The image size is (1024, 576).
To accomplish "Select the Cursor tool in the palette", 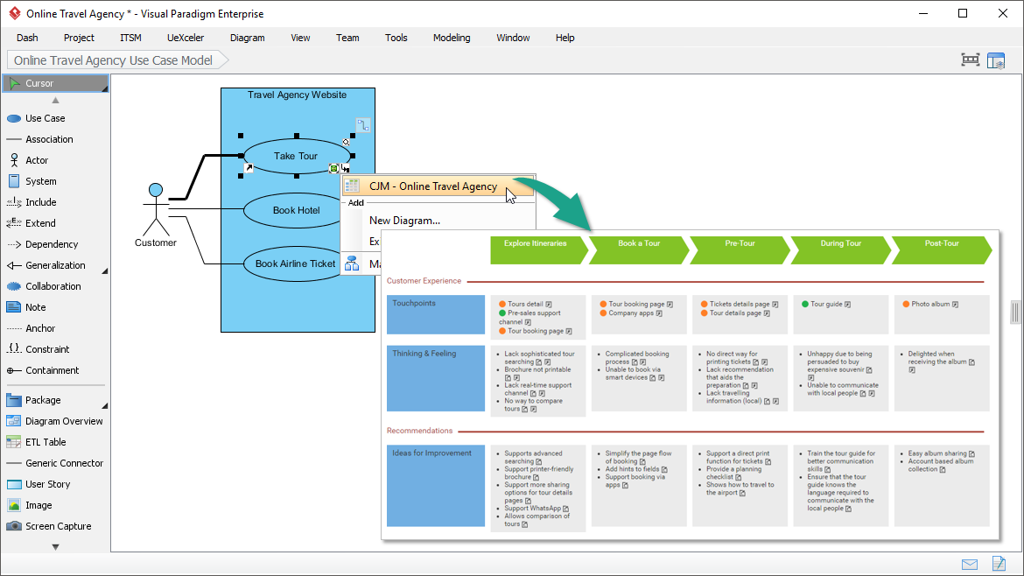I will (x=55, y=83).
